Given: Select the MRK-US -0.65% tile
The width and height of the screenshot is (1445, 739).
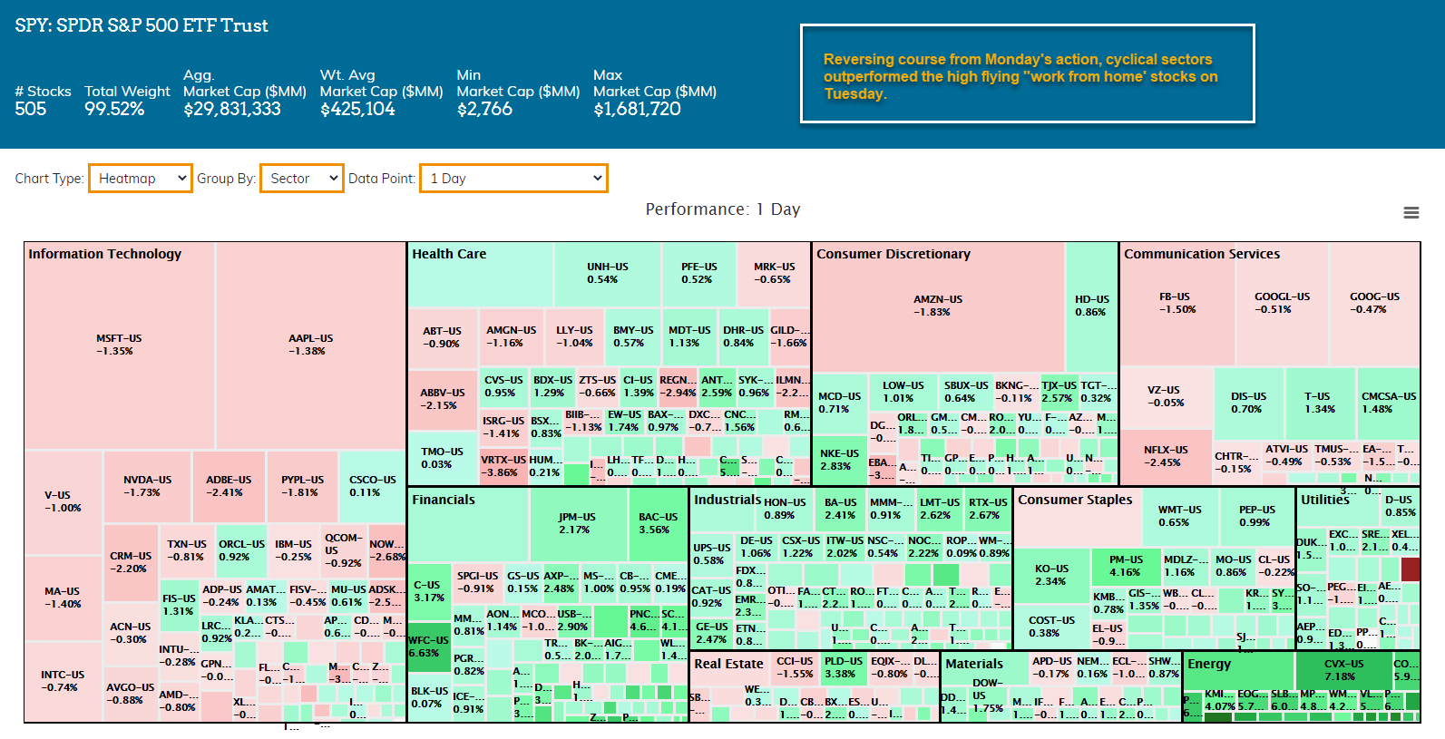Looking at the screenshot, I should (x=774, y=274).
